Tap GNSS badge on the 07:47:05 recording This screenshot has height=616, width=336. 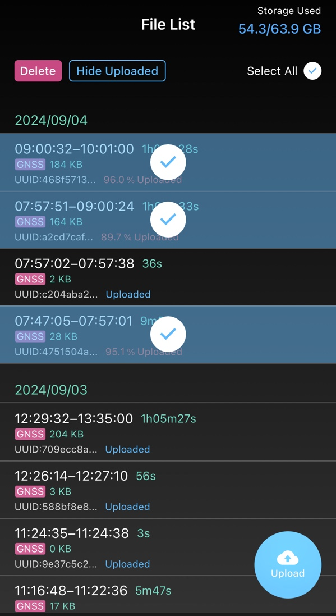click(30, 336)
